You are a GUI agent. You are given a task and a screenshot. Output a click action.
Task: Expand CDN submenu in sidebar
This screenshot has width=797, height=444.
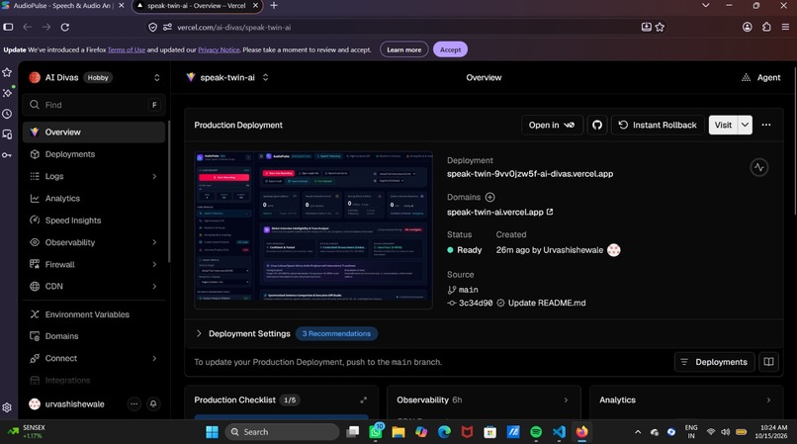154,287
